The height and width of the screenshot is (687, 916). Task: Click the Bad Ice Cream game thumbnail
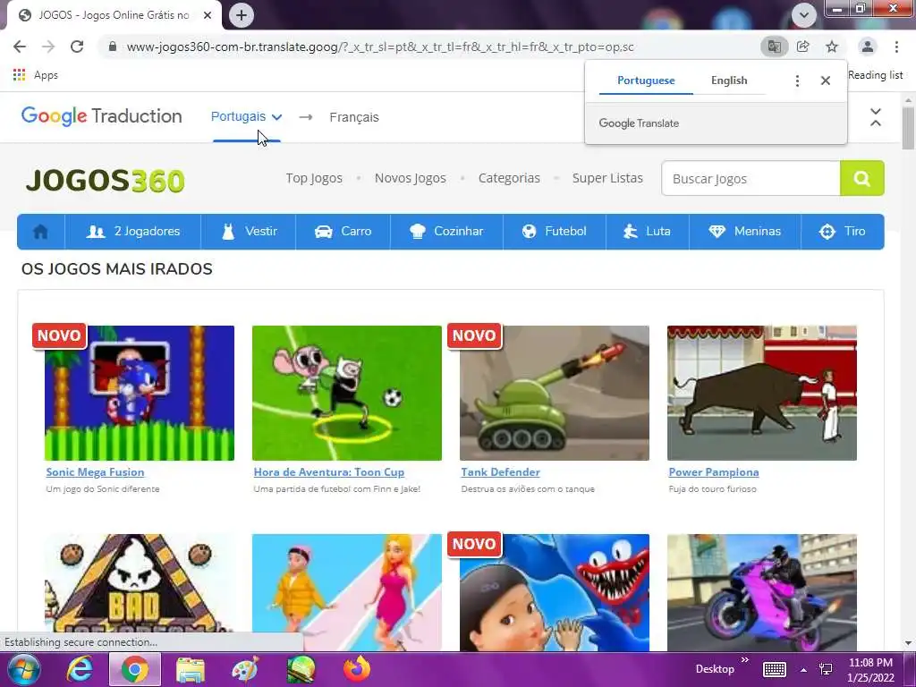tap(140, 583)
